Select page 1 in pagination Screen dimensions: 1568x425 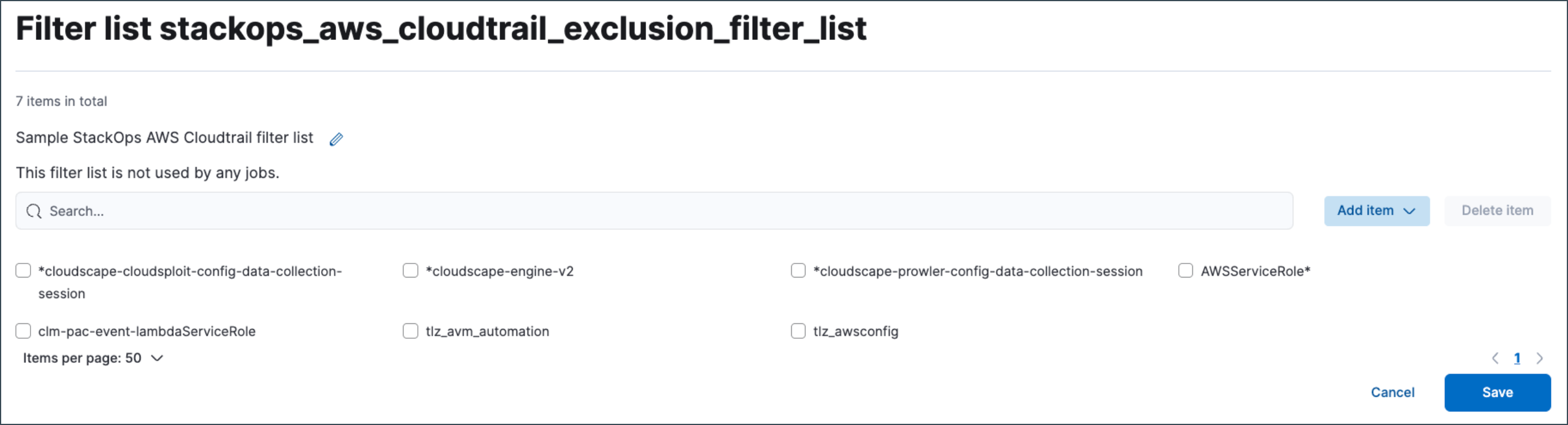pos(1518,358)
